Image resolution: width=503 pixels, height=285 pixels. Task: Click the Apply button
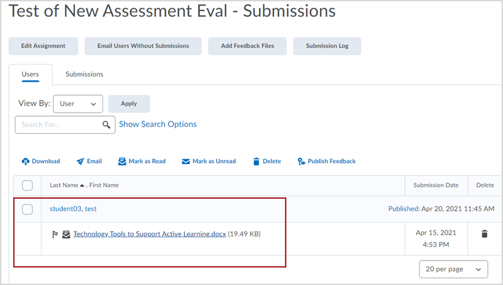[x=129, y=104]
